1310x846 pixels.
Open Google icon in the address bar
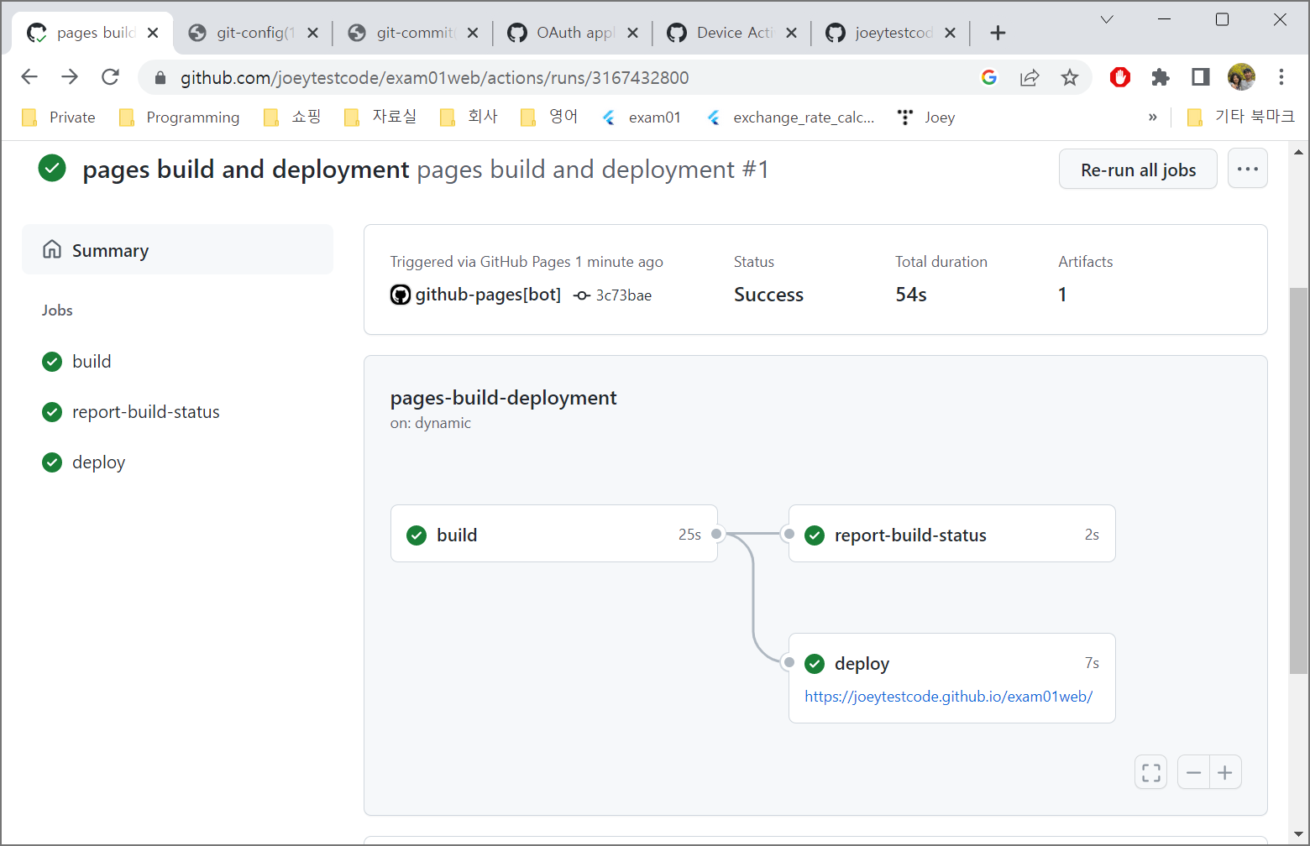pyautogui.click(x=989, y=77)
